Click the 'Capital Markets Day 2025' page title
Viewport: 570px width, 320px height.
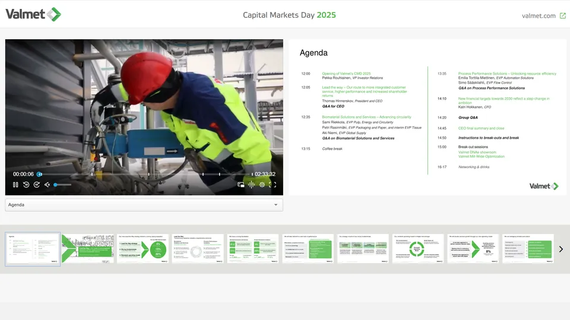pos(289,15)
